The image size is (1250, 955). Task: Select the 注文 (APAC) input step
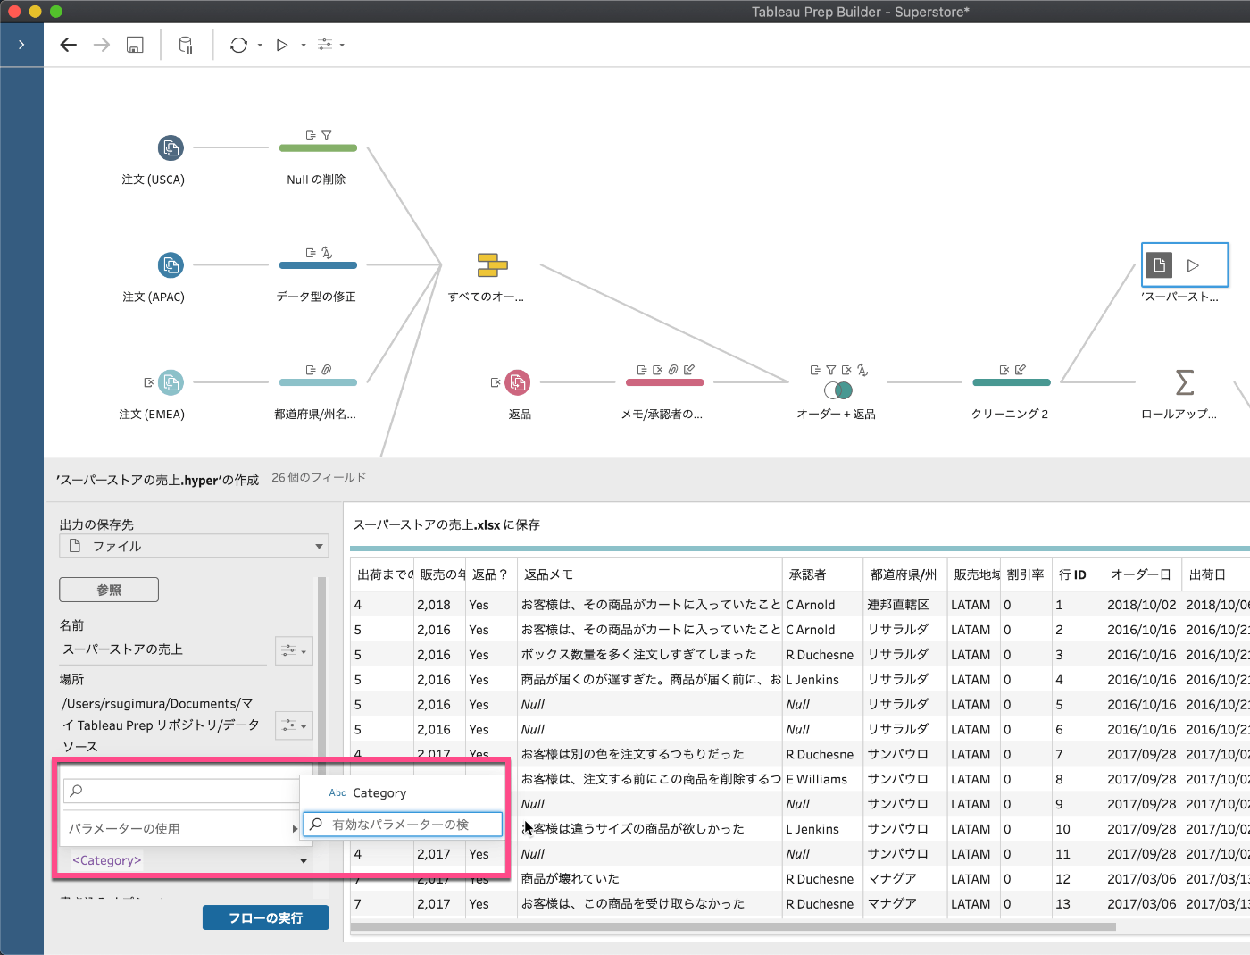coord(171,264)
